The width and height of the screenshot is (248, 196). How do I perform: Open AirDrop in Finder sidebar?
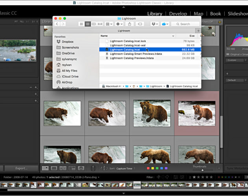[x=67, y=82]
